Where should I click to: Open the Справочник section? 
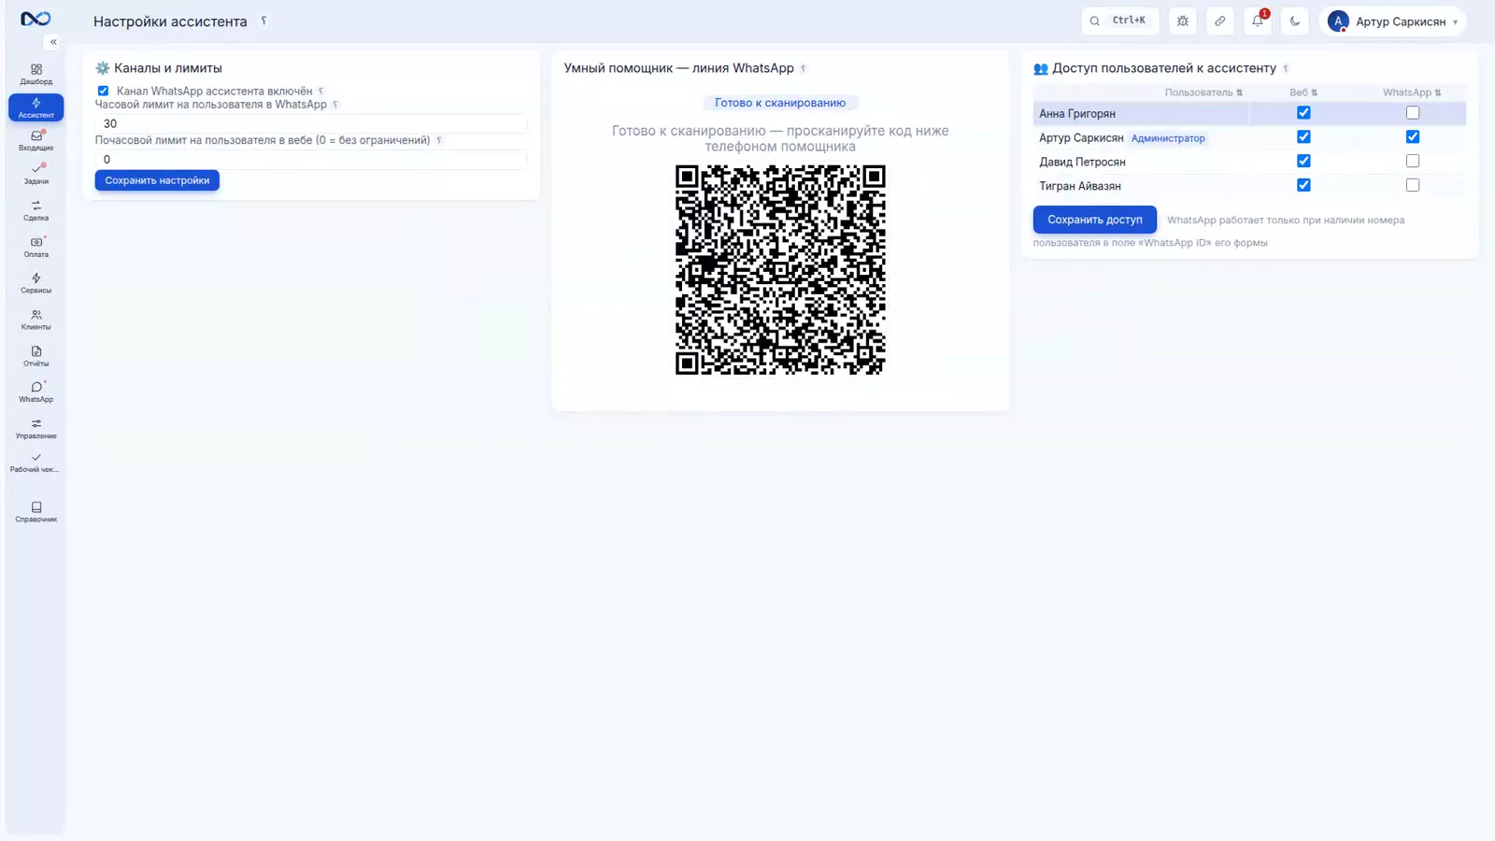click(36, 512)
